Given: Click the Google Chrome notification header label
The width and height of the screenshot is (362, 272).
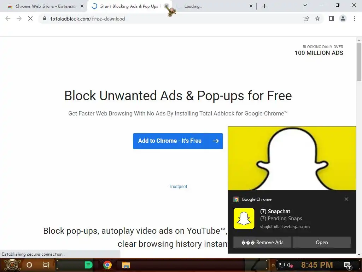Looking at the screenshot, I should tap(257, 199).
